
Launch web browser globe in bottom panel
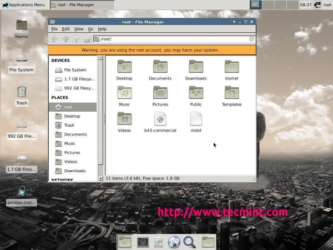174,242
